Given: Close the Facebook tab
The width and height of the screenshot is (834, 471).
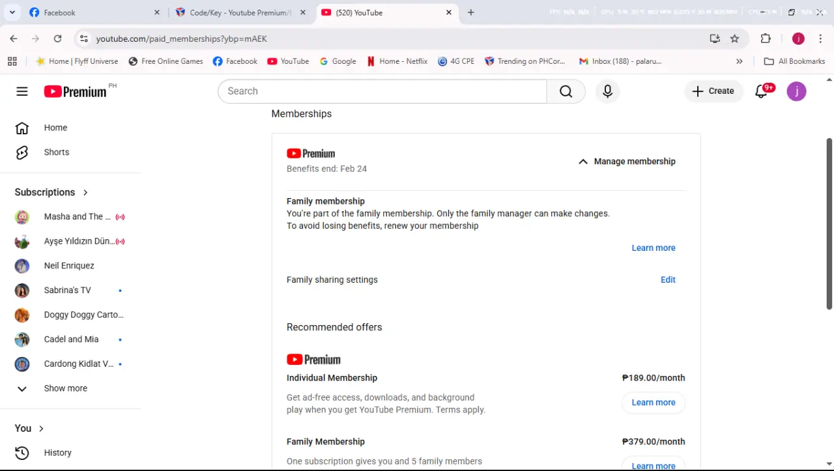Looking at the screenshot, I should point(157,12).
